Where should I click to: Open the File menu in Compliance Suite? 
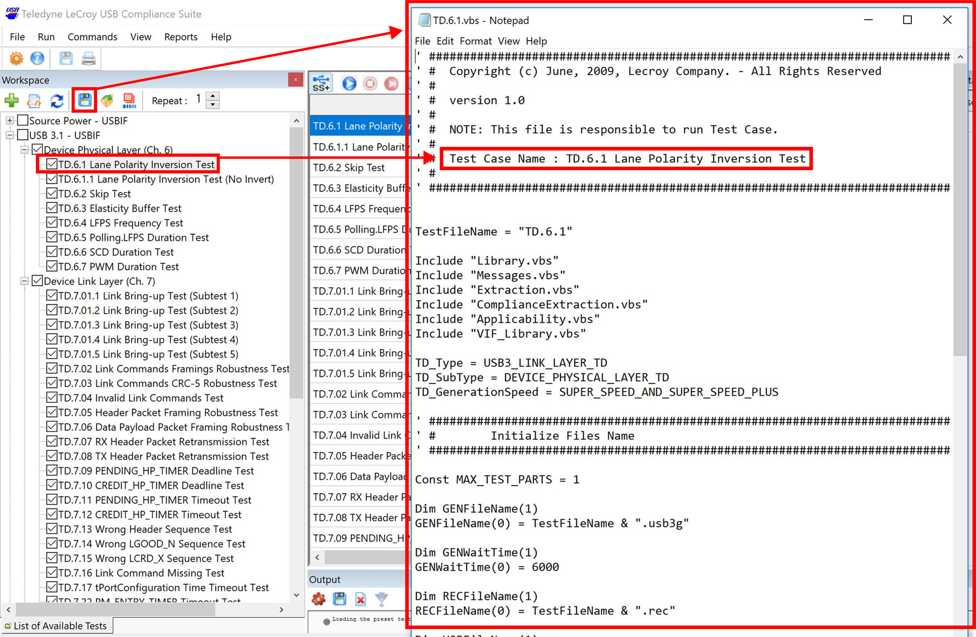click(17, 37)
